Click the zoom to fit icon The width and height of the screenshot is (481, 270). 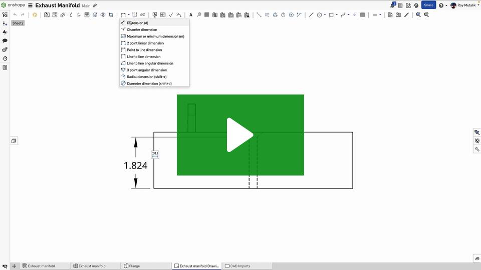click(418, 14)
